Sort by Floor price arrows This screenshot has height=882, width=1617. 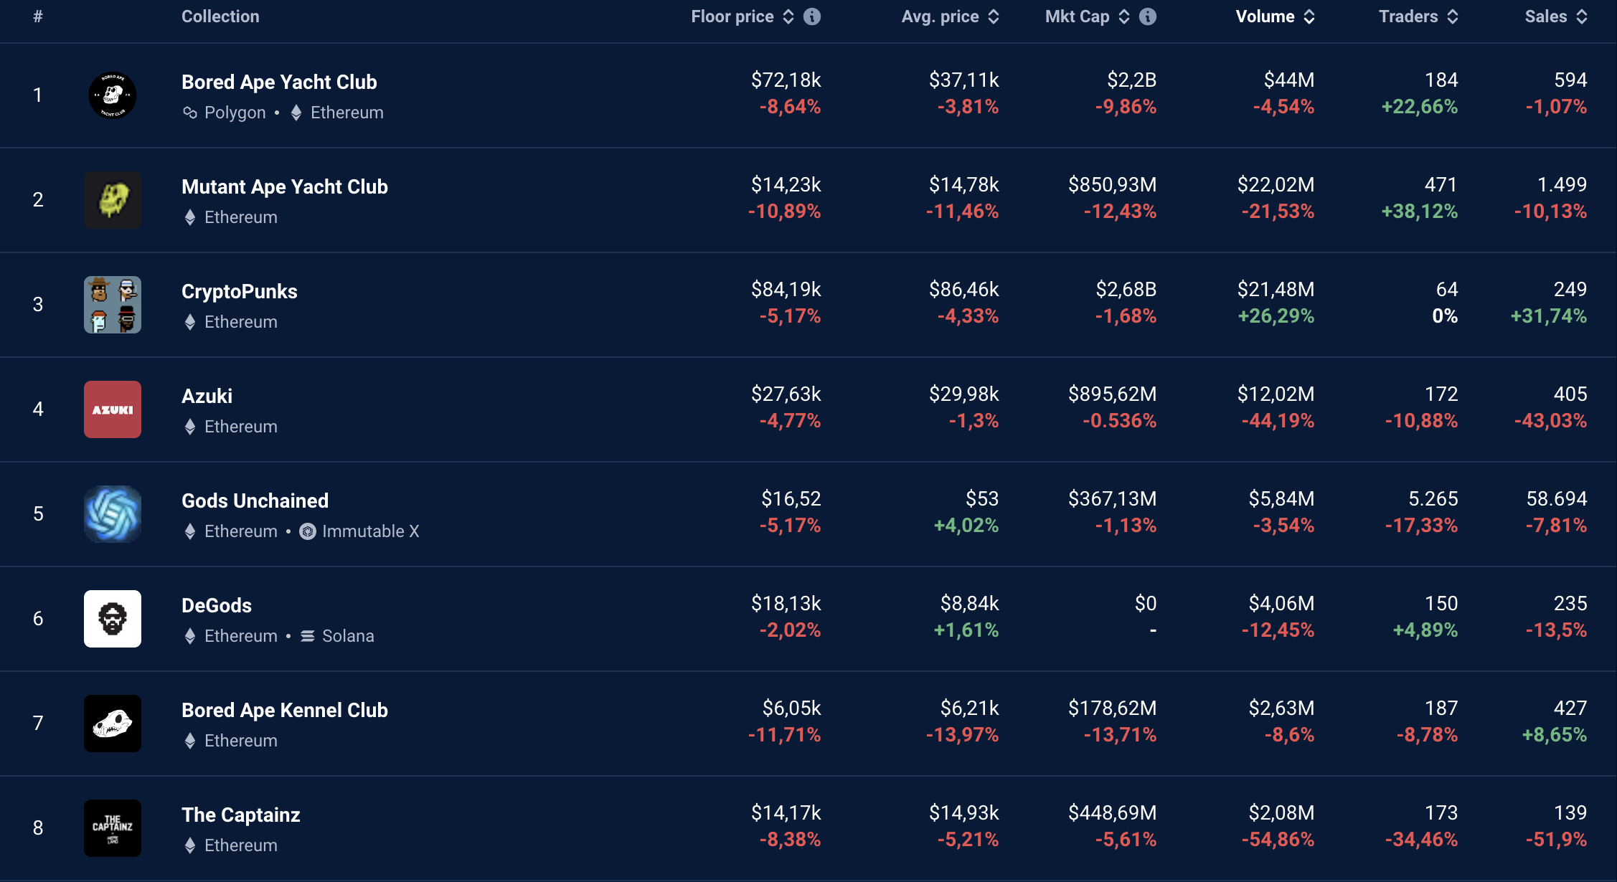(x=788, y=16)
